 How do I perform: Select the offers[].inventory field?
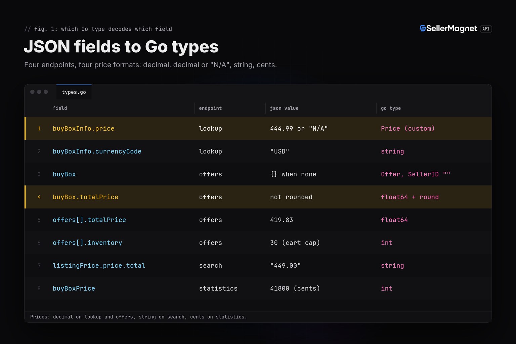pos(87,243)
